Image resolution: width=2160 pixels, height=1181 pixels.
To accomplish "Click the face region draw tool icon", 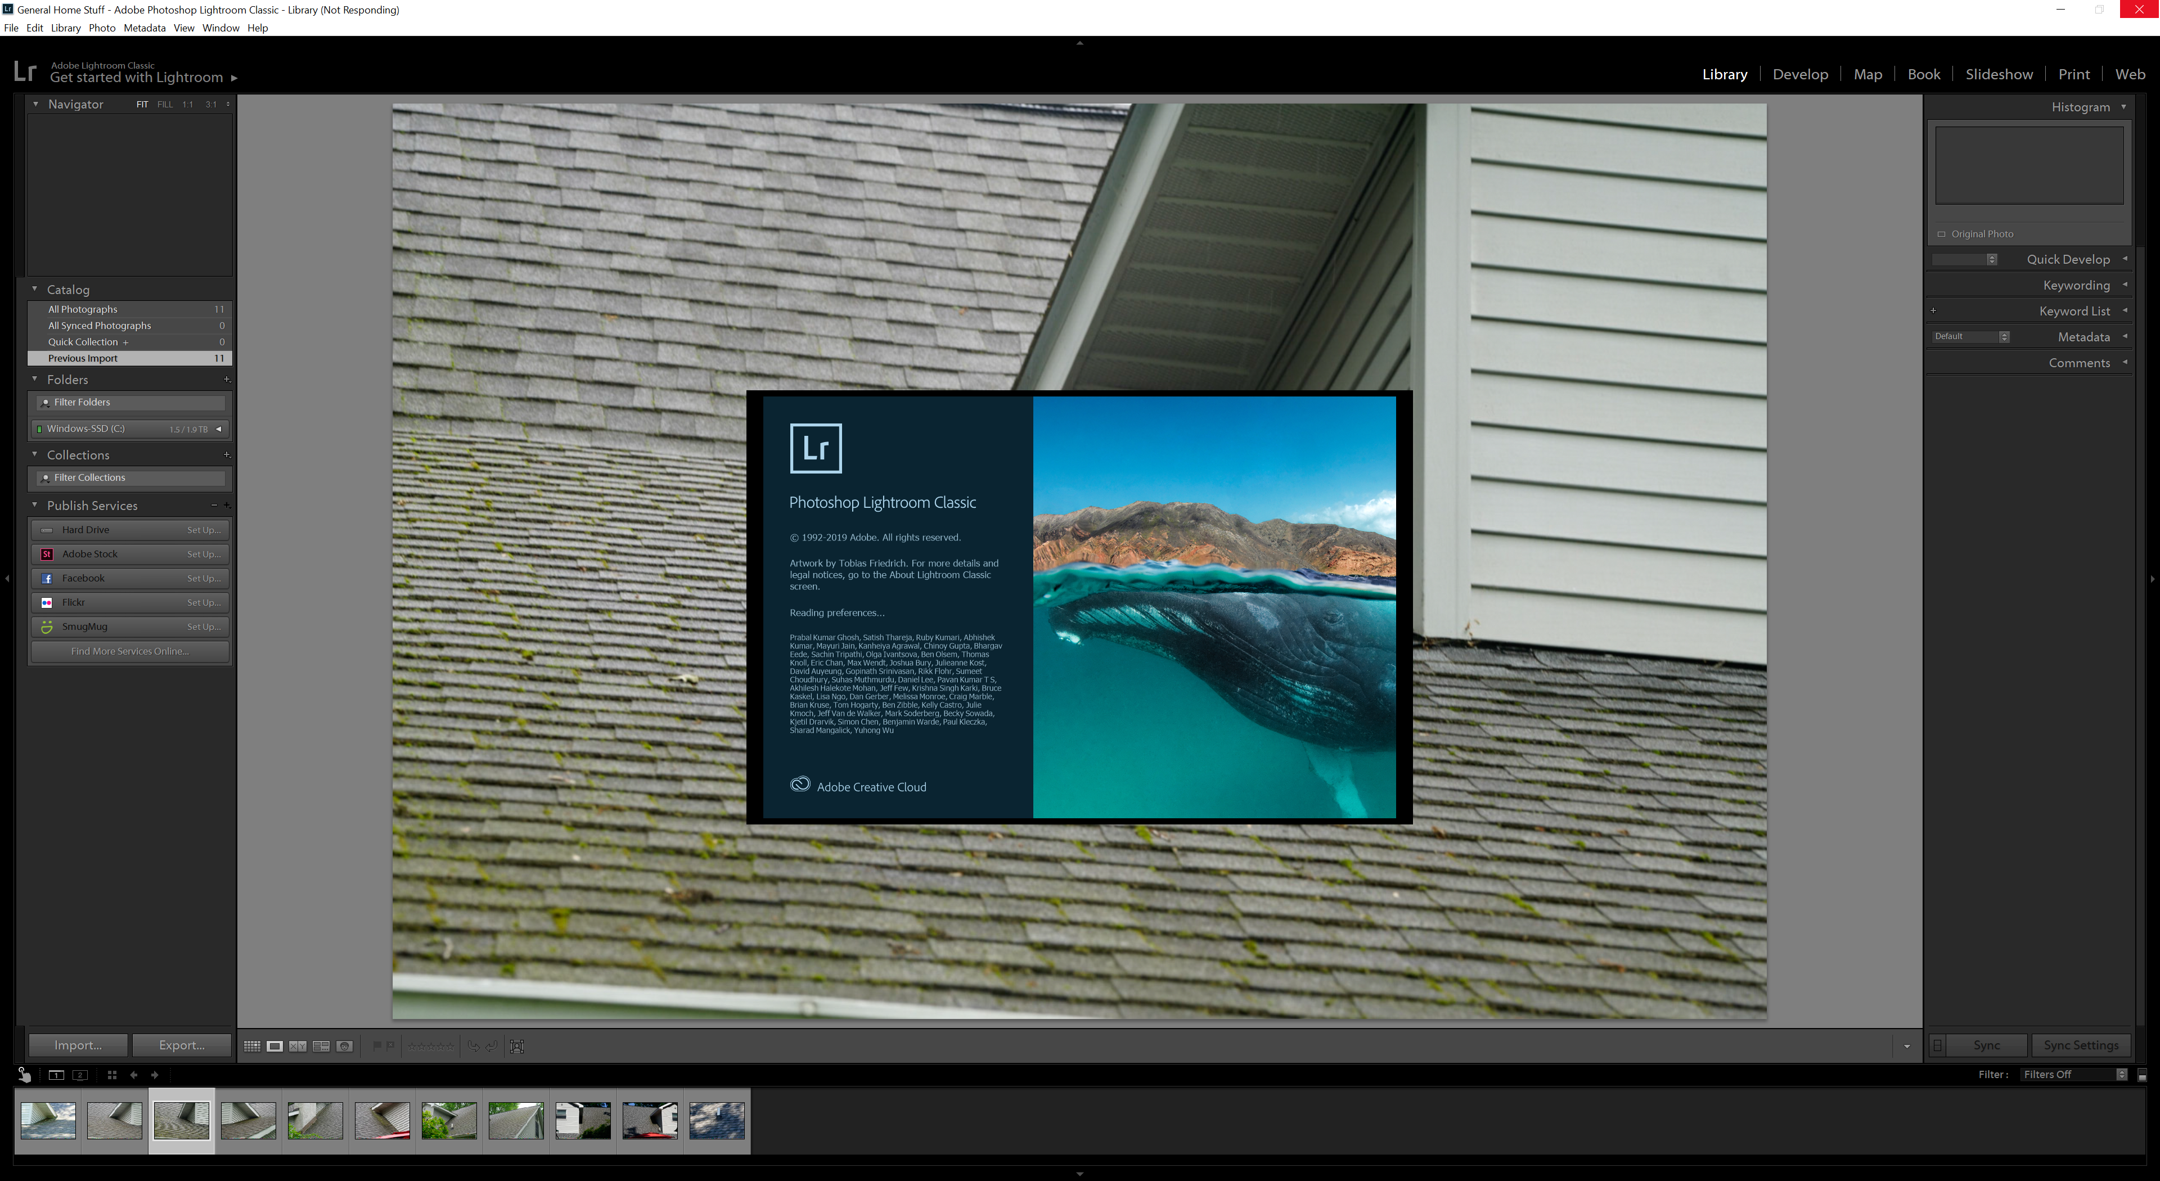I will (x=517, y=1046).
